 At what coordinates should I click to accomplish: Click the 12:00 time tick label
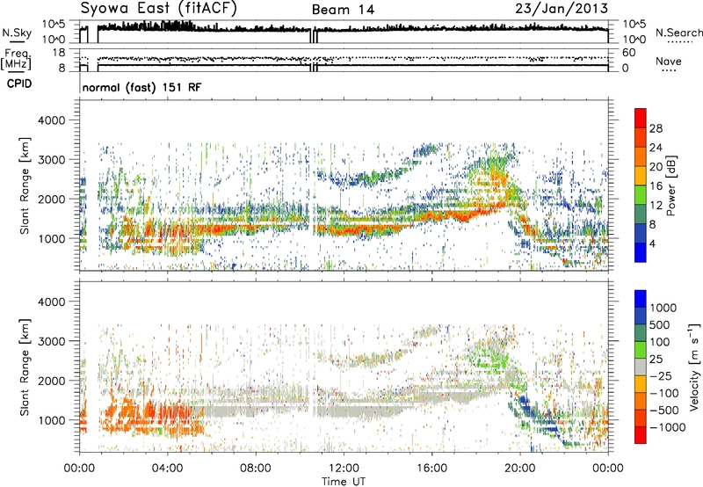[344, 469]
